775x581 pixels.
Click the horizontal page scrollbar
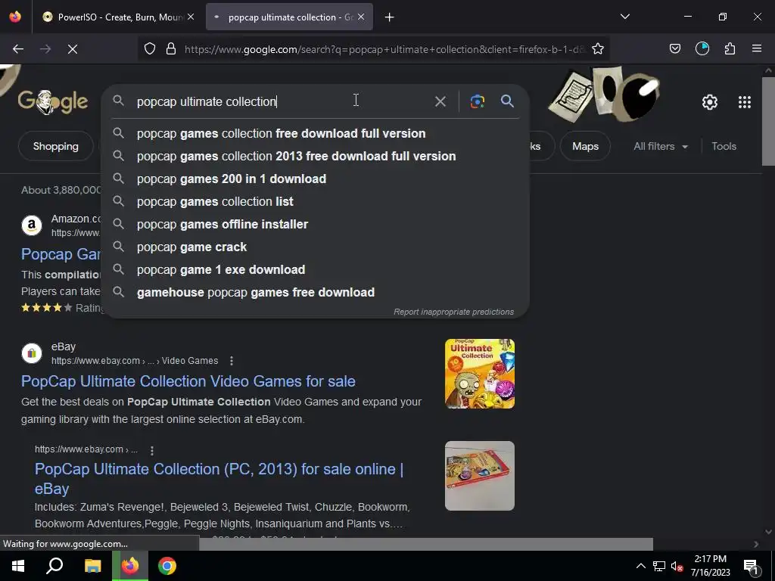point(425,544)
